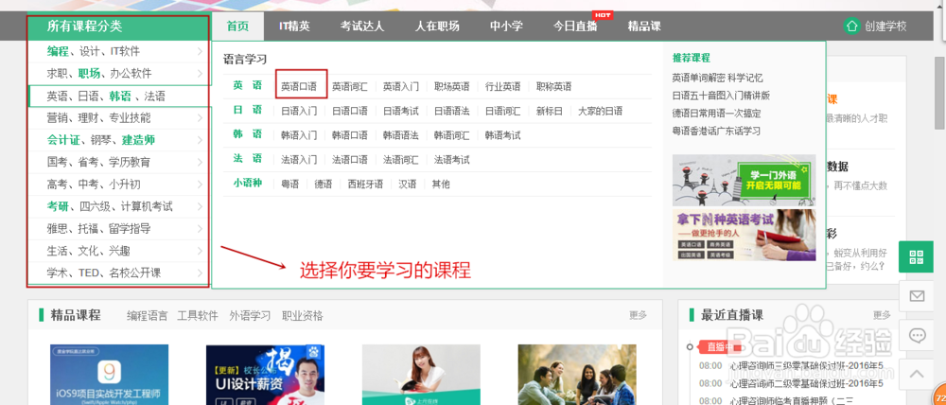Open the IT精英 navigation tab
The height and width of the screenshot is (405, 946).
pos(294,26)
